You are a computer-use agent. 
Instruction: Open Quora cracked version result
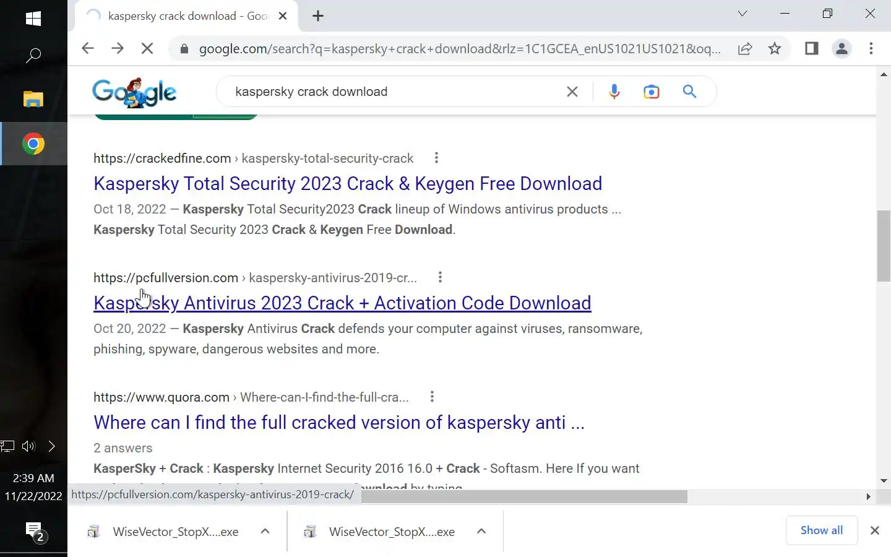coord(339,423)
